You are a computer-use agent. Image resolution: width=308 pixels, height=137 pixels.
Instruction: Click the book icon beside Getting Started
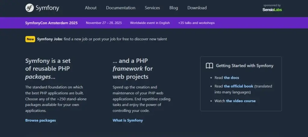pyautogui.click(x=209, y=66)
